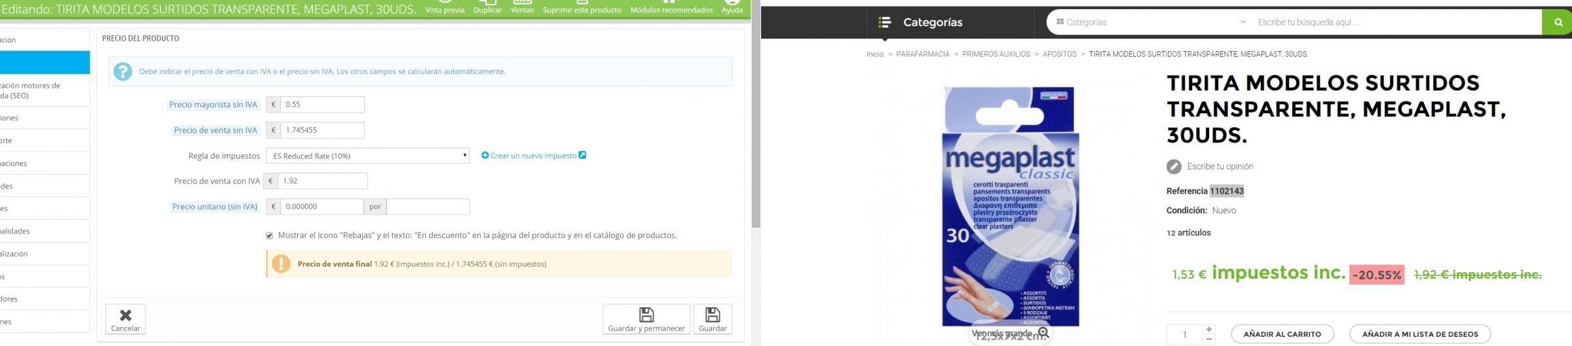
Task: Click the crossed-out 1,92 € old price
Action: pos(1478,275)
